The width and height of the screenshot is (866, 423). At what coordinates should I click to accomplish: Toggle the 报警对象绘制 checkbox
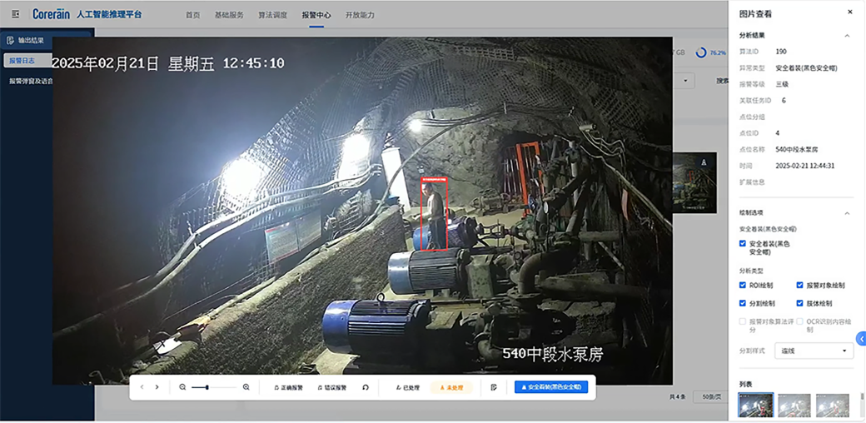(x=799, y=285)
